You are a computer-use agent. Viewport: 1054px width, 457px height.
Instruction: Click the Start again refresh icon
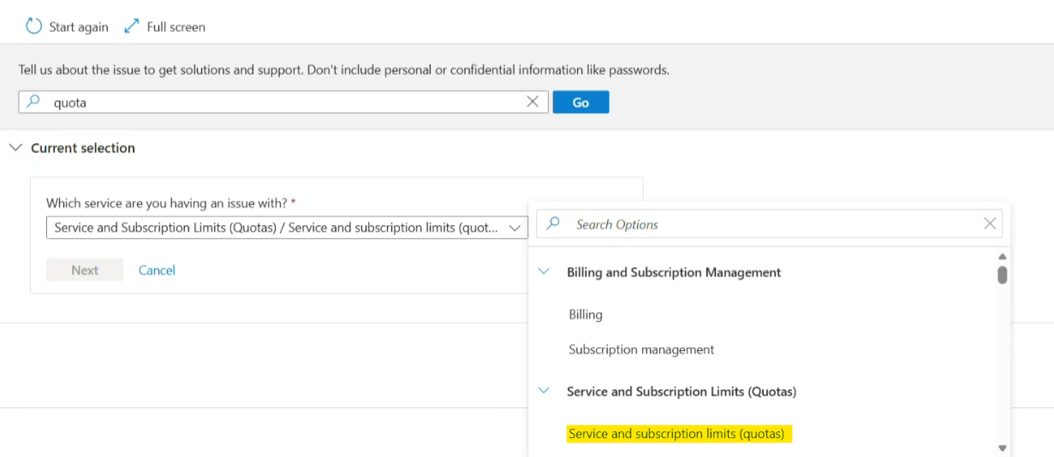point(33,27)
